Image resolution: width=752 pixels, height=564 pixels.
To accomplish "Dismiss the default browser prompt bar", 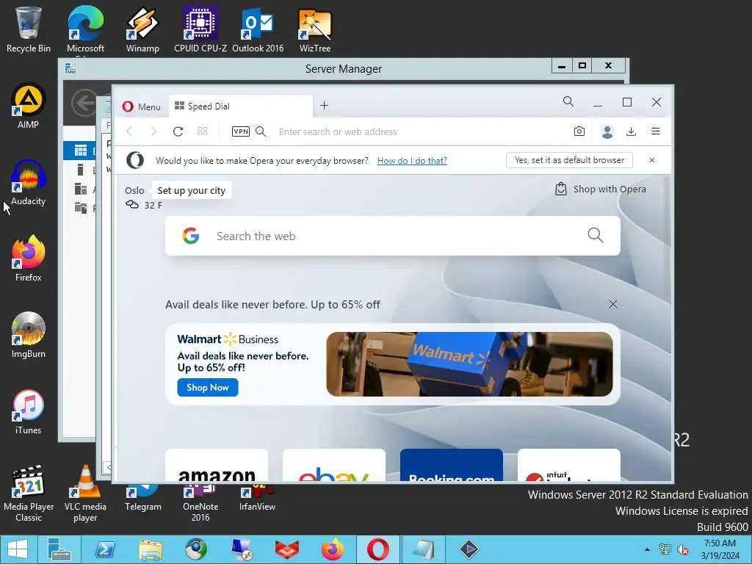I will coord(652,160).
